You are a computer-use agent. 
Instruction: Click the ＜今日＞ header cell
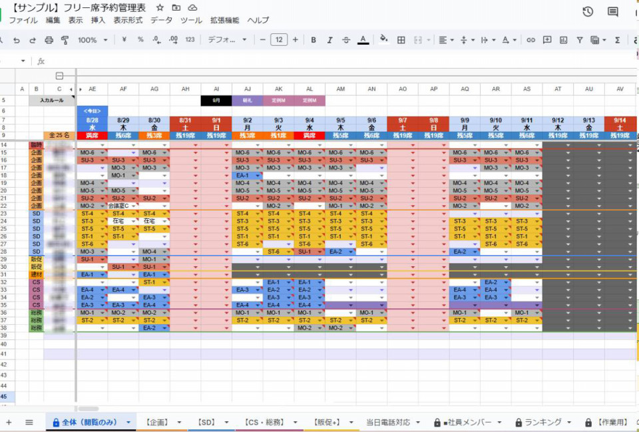(x=92, y=111)
